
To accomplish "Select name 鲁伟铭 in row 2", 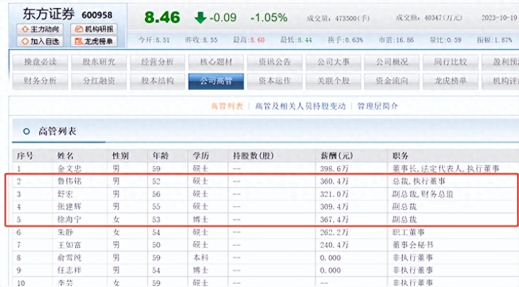I will [69, 181].
